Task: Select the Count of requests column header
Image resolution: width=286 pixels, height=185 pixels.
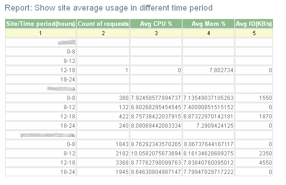Action: click(103, 24)
